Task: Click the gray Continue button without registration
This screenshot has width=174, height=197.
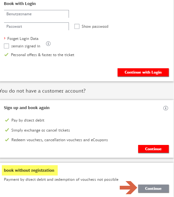Action: click(x=153, y=189)
